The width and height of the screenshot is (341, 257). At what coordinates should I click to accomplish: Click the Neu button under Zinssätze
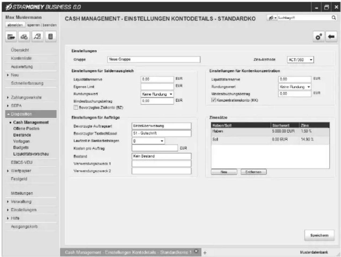click(224, 172)
